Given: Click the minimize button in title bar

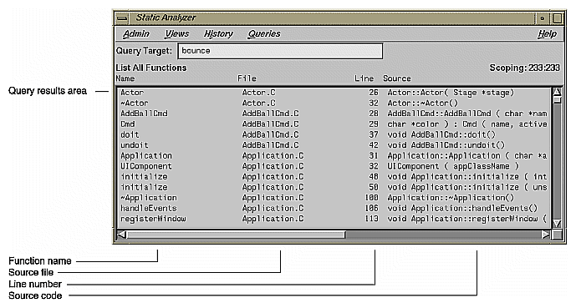Looking at the screenshot, I should (542, 18).
